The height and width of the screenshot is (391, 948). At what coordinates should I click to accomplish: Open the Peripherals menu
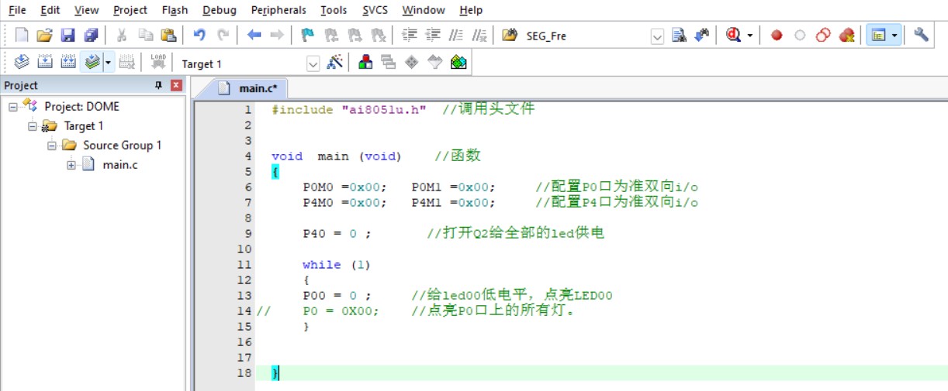279,10
